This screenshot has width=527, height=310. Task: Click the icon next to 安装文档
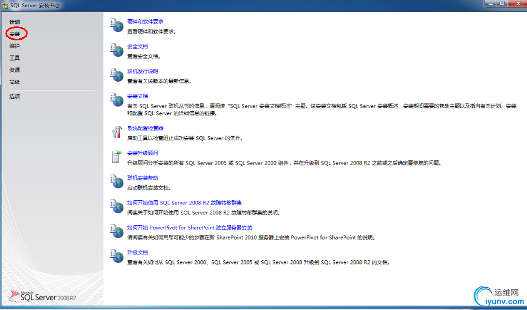[x=116, y=100]
